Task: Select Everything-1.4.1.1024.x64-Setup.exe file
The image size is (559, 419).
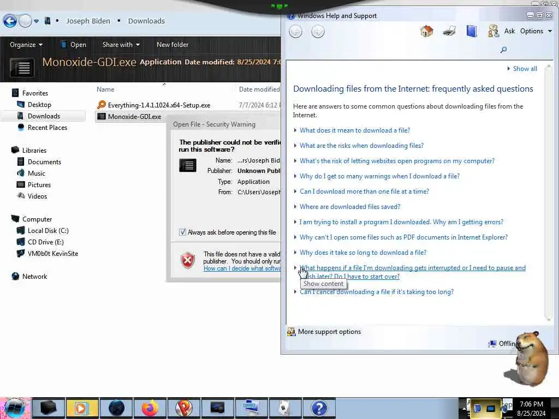Action: coord(159,105)
